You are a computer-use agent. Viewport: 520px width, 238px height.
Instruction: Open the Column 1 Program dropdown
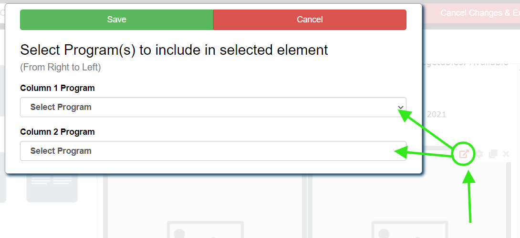click(213, 107)
